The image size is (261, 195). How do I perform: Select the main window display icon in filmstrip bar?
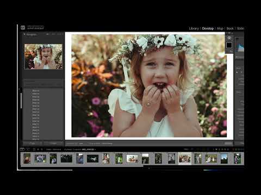click(x=22, y=149)
